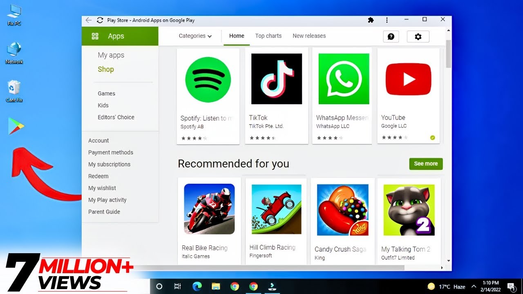Open the Network desktop icon
Image resolution: width=523 pixels, height=294 pixels.
pos(14,53)
